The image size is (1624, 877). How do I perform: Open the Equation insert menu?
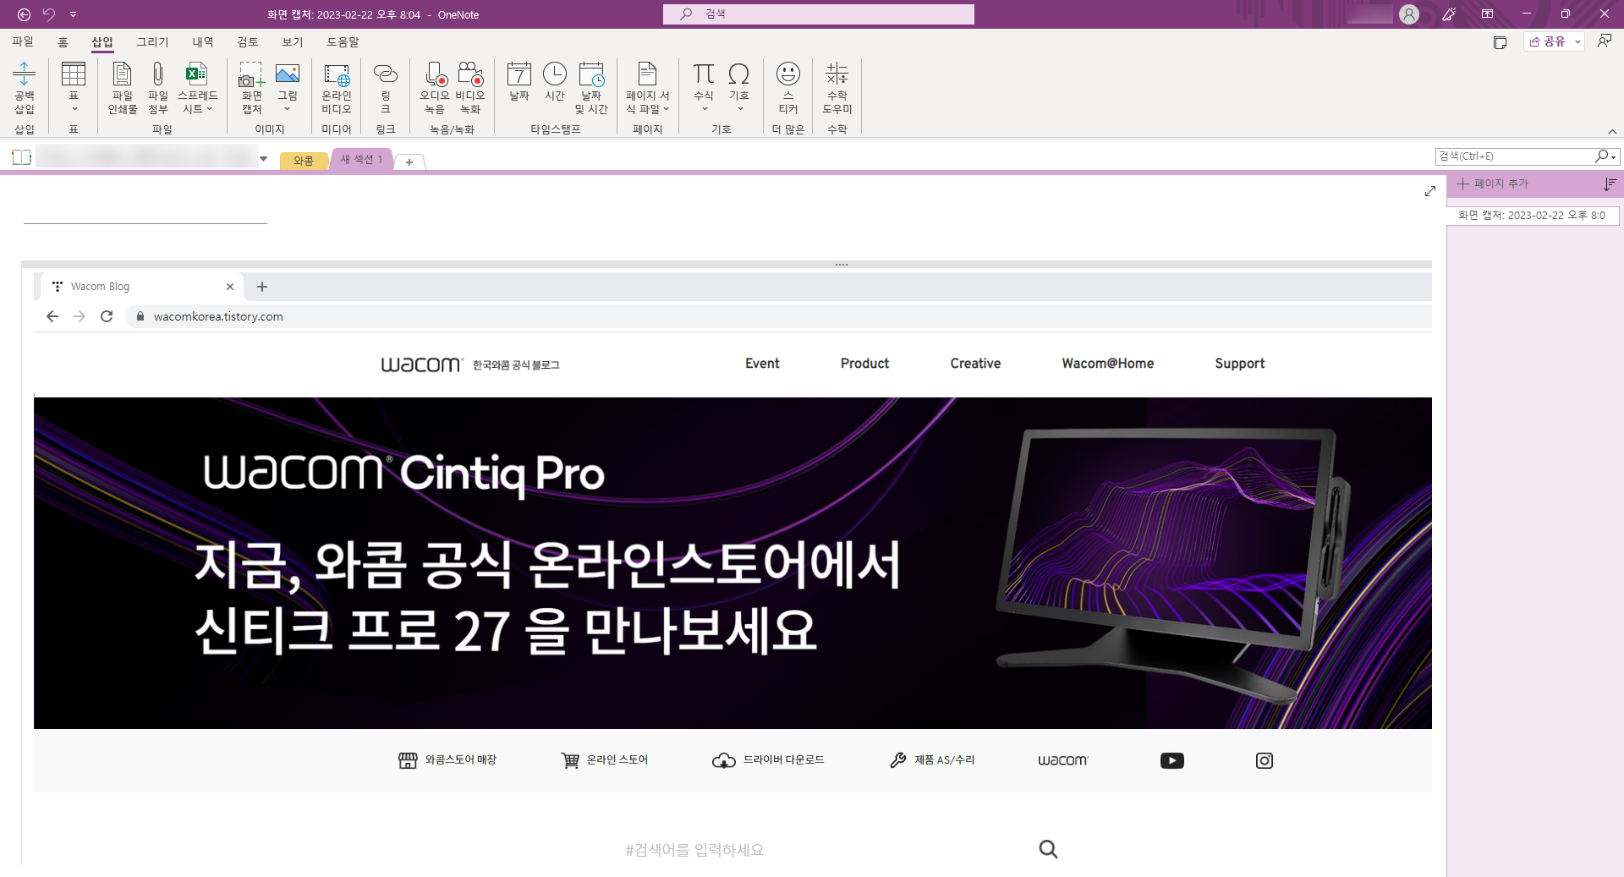704,87
